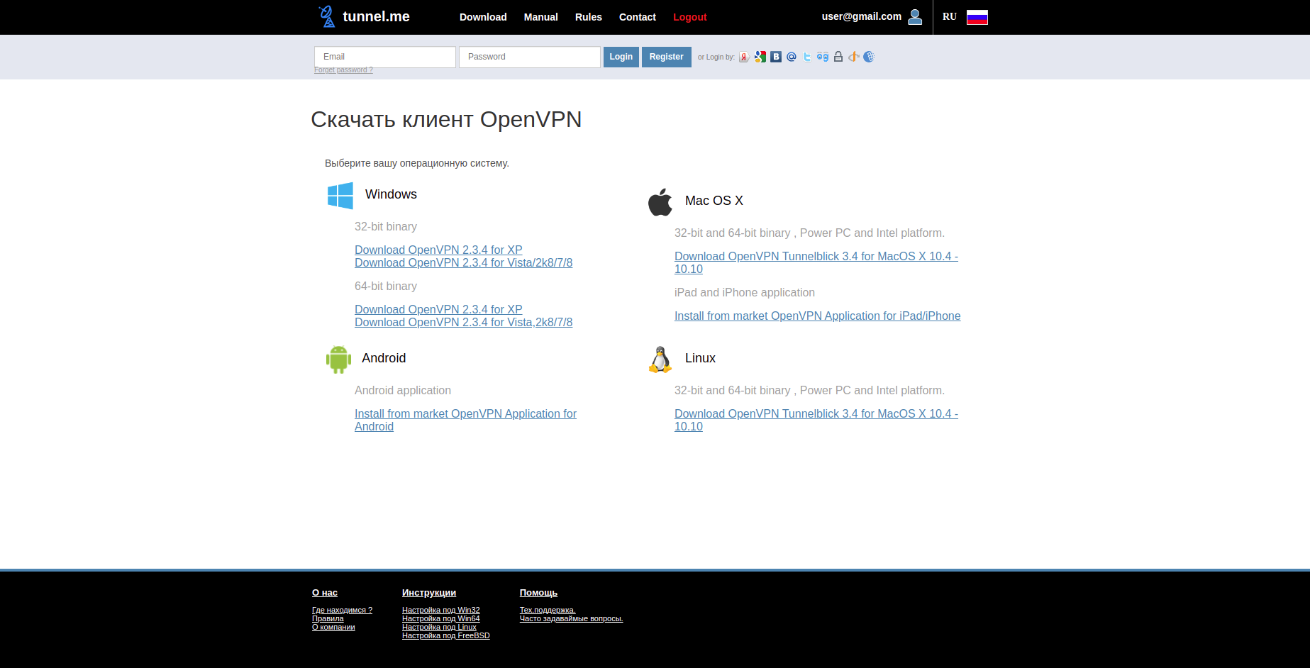
Task: Open the 'Помощь' footer heading
Action: [538, 593]
